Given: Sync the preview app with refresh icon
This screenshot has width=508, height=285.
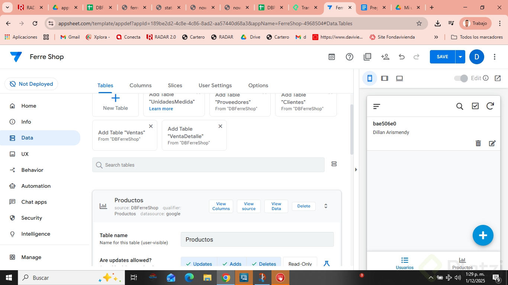Looking at the screenshot, I should pos(490,106).
